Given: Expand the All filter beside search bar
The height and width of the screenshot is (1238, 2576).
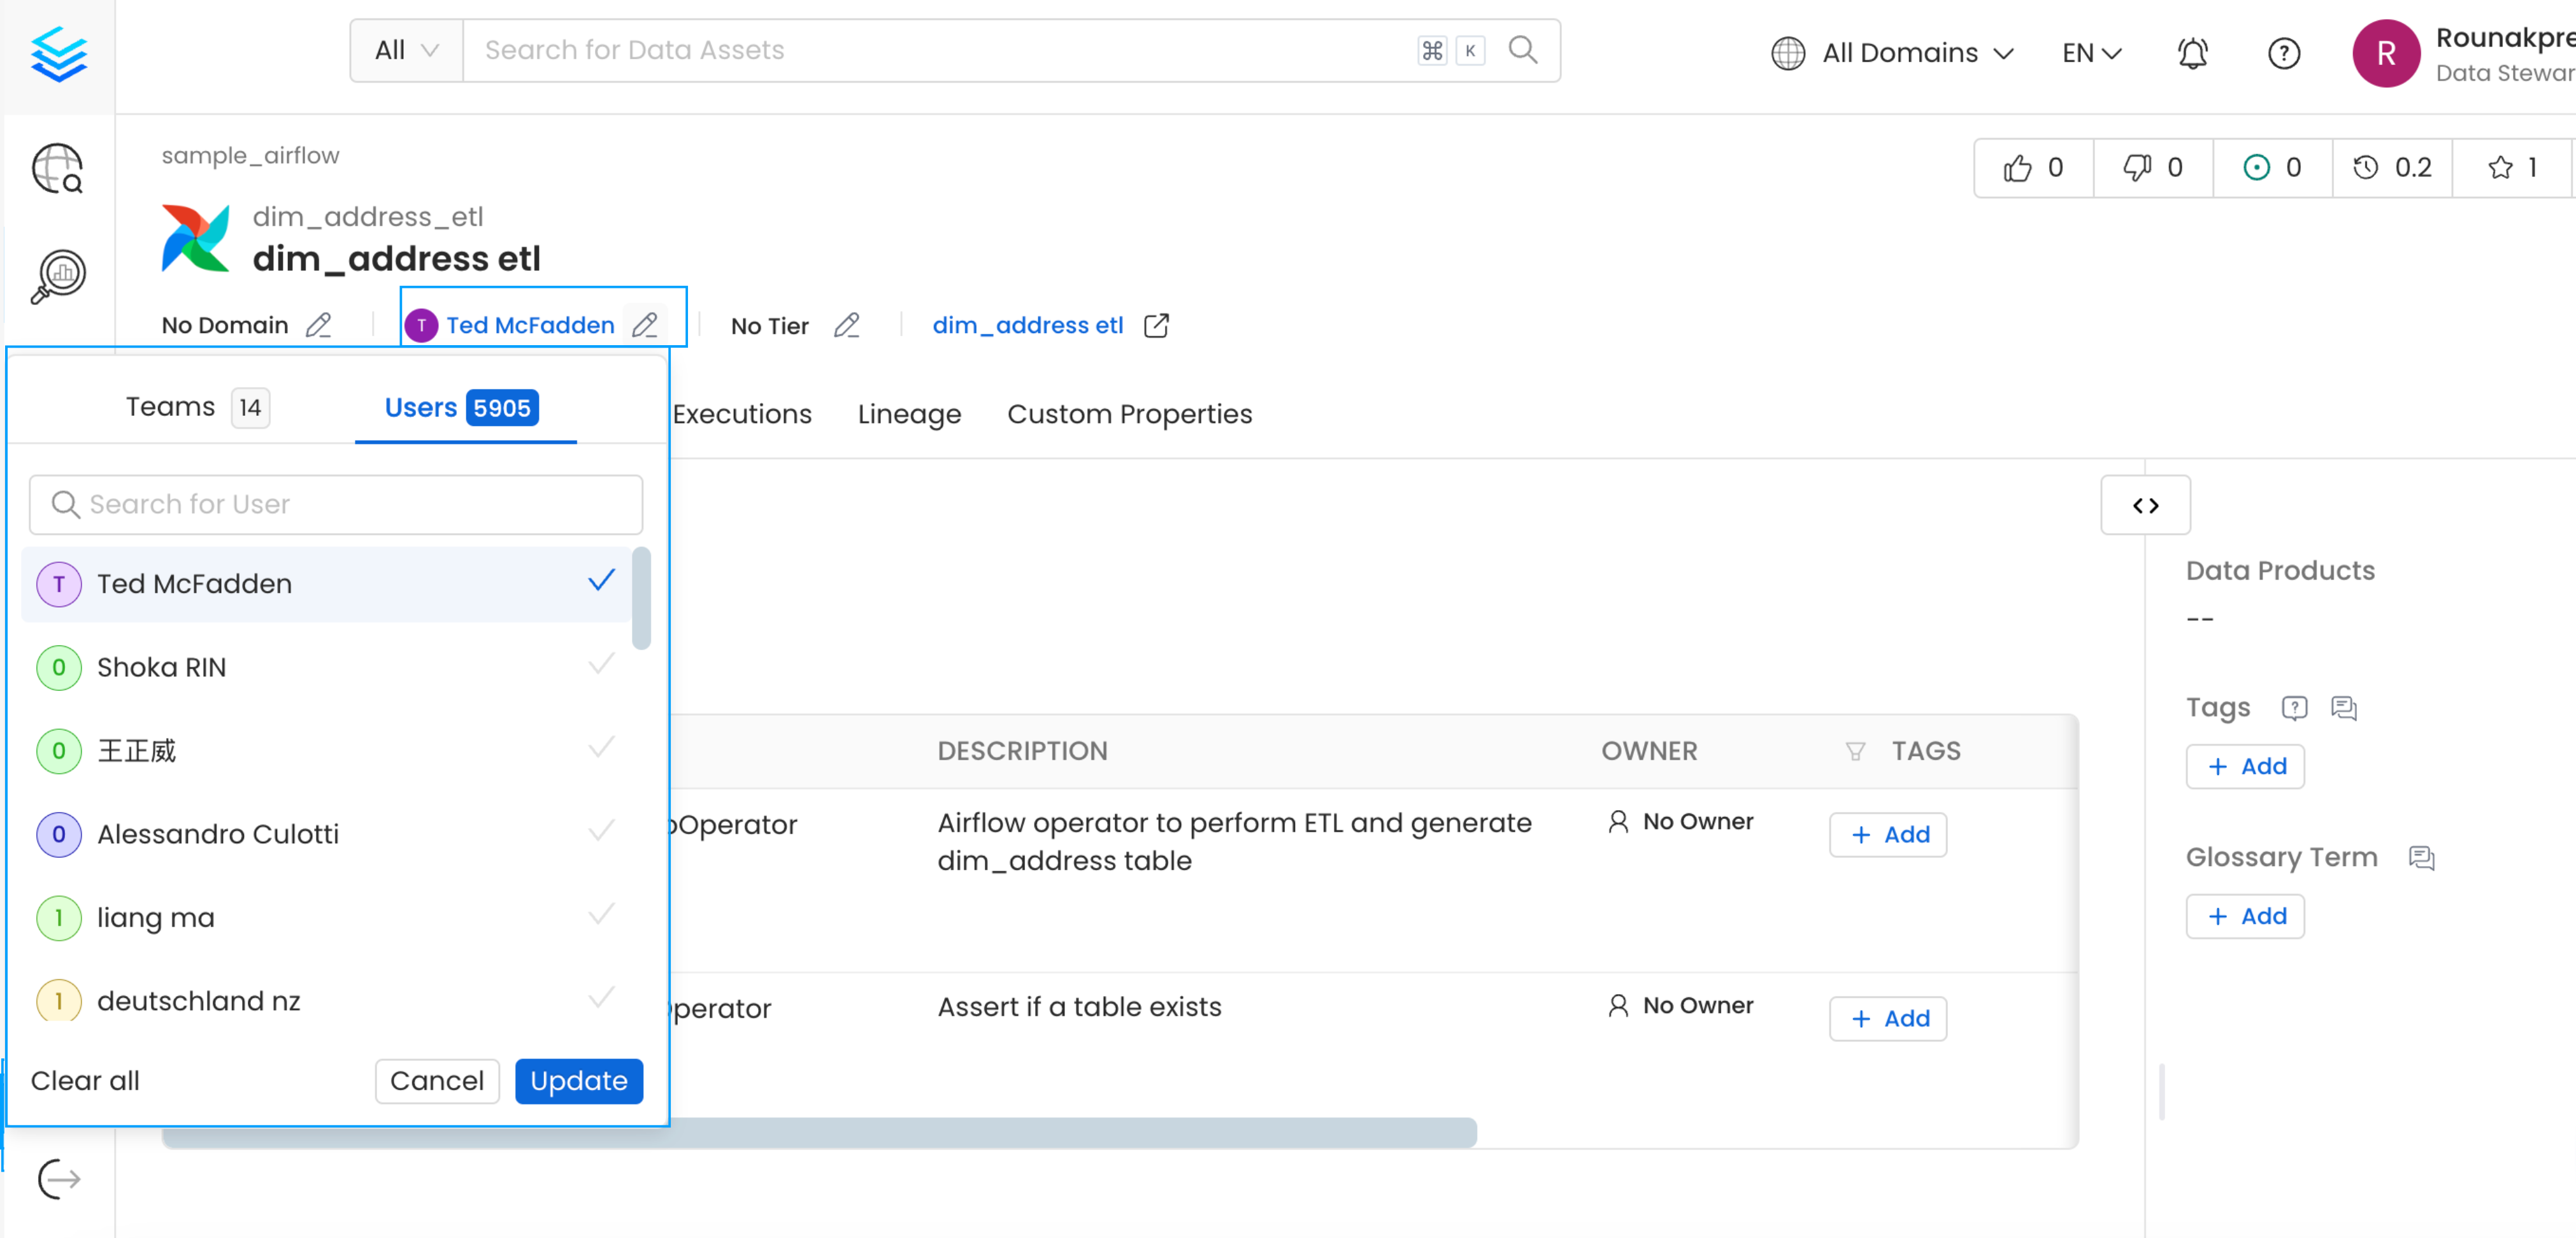Looking at the screenshot, I should coord(405,49).
